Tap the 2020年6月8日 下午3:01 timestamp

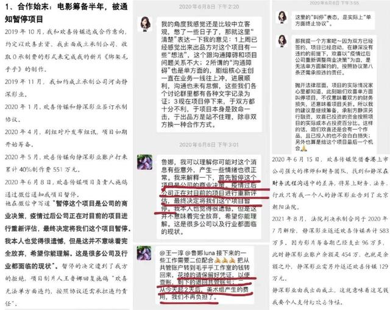tap(209, 145)
